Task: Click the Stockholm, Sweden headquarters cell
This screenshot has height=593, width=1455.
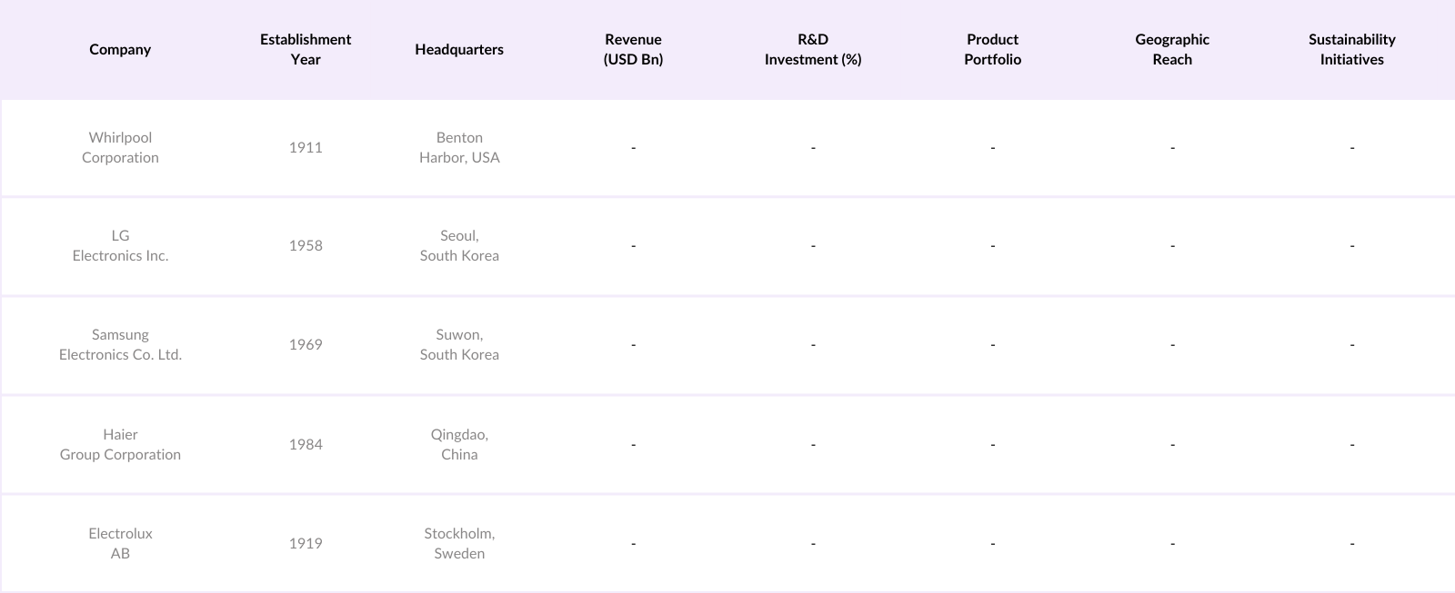Action: point(459,543)
